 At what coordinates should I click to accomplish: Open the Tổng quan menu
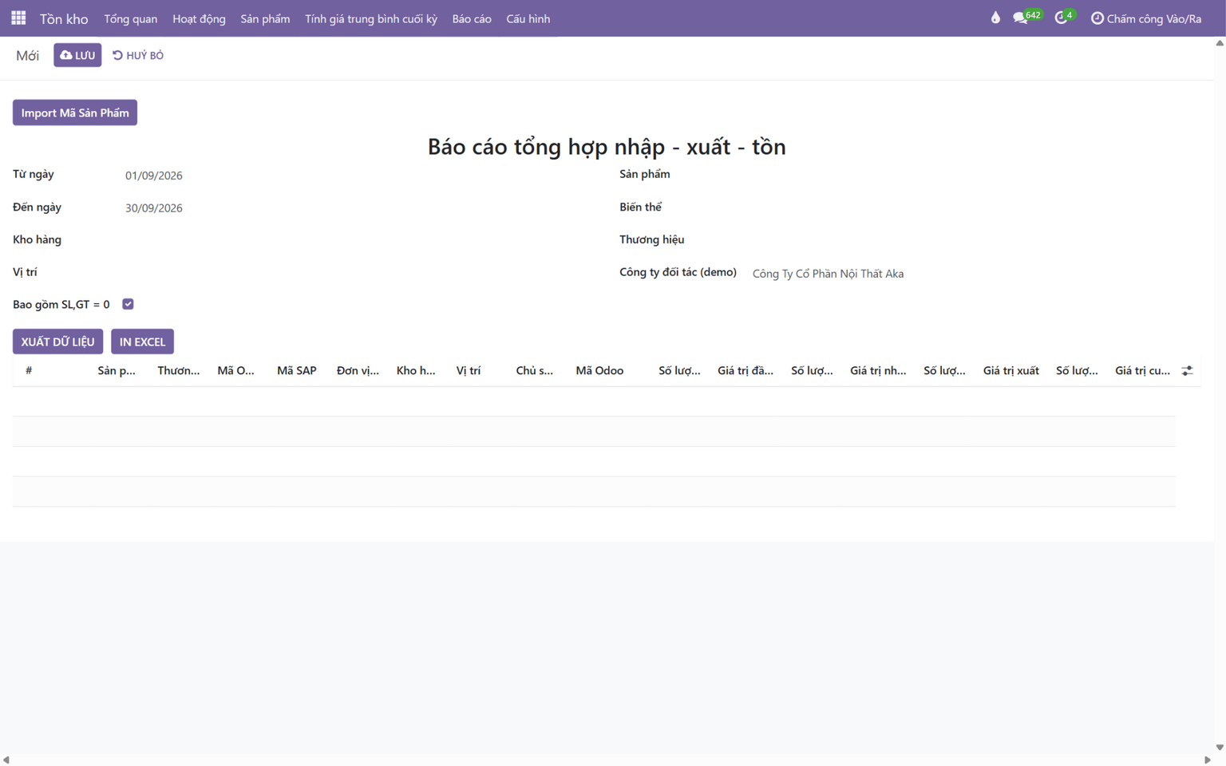(131, 18)
